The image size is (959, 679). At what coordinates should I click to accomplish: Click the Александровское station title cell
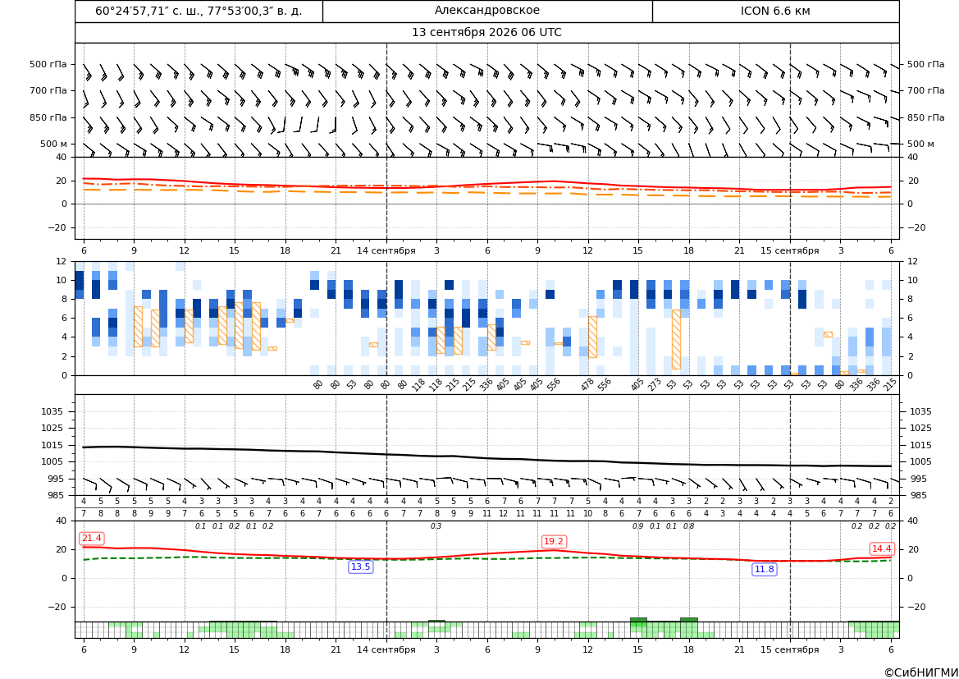click(x=487, y=11)
